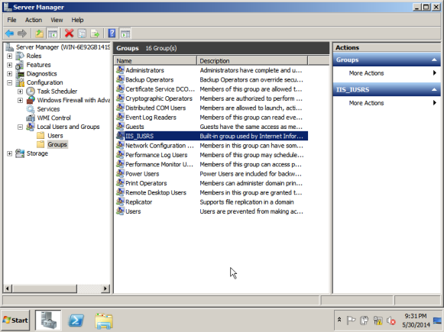The width and height of the screenshot is (444, 332).
Task: Select the Groups folder in the tree
Action: (57, 144)
